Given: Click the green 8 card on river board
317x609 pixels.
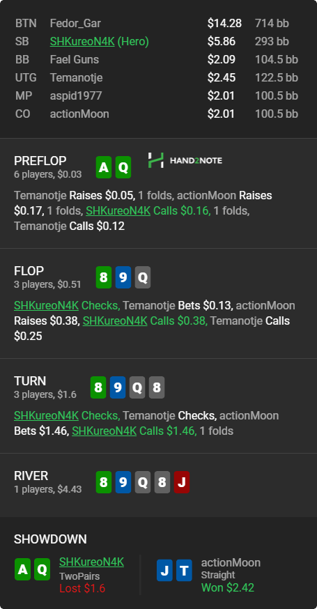Looking at the screenshot, I should pos(104,482).
